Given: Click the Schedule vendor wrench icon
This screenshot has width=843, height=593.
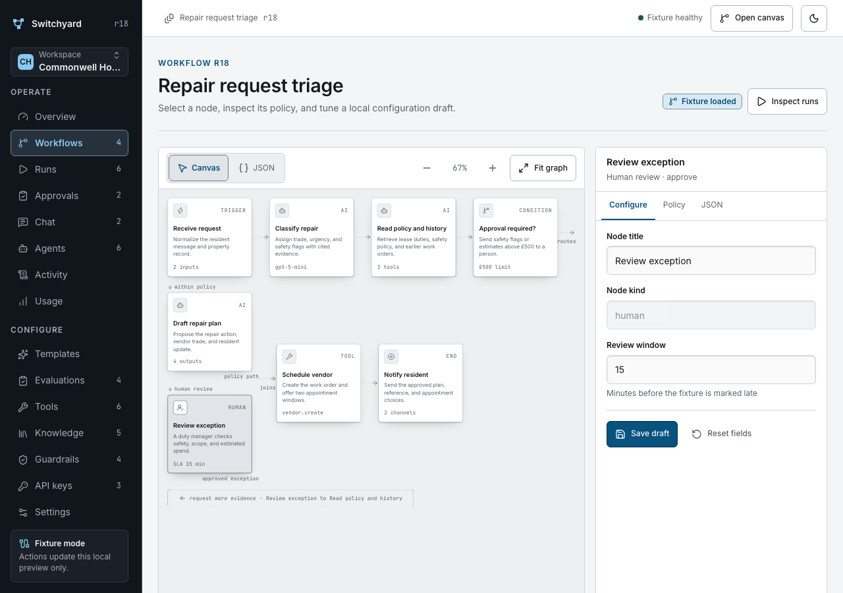Looking at the screenshot, I should (x=289, y=356).
